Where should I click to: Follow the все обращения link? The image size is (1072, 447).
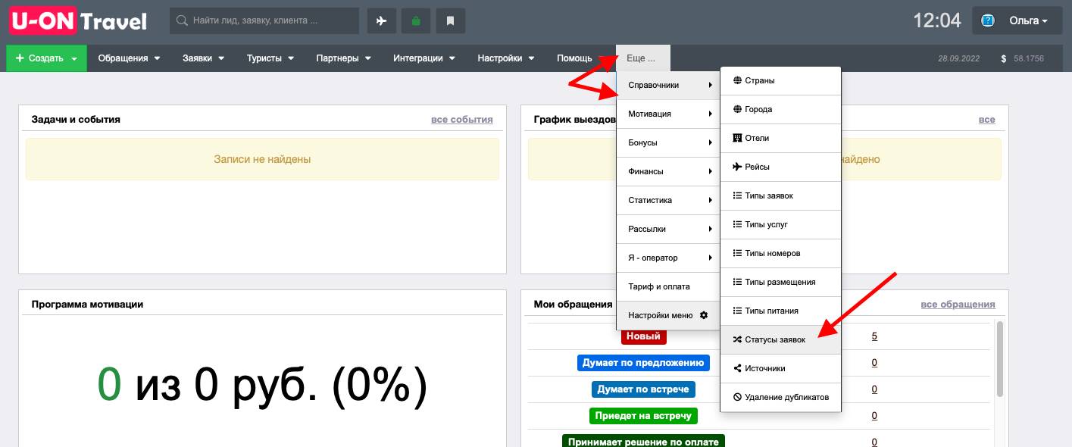pyautogui.click(x=958, y=305)
